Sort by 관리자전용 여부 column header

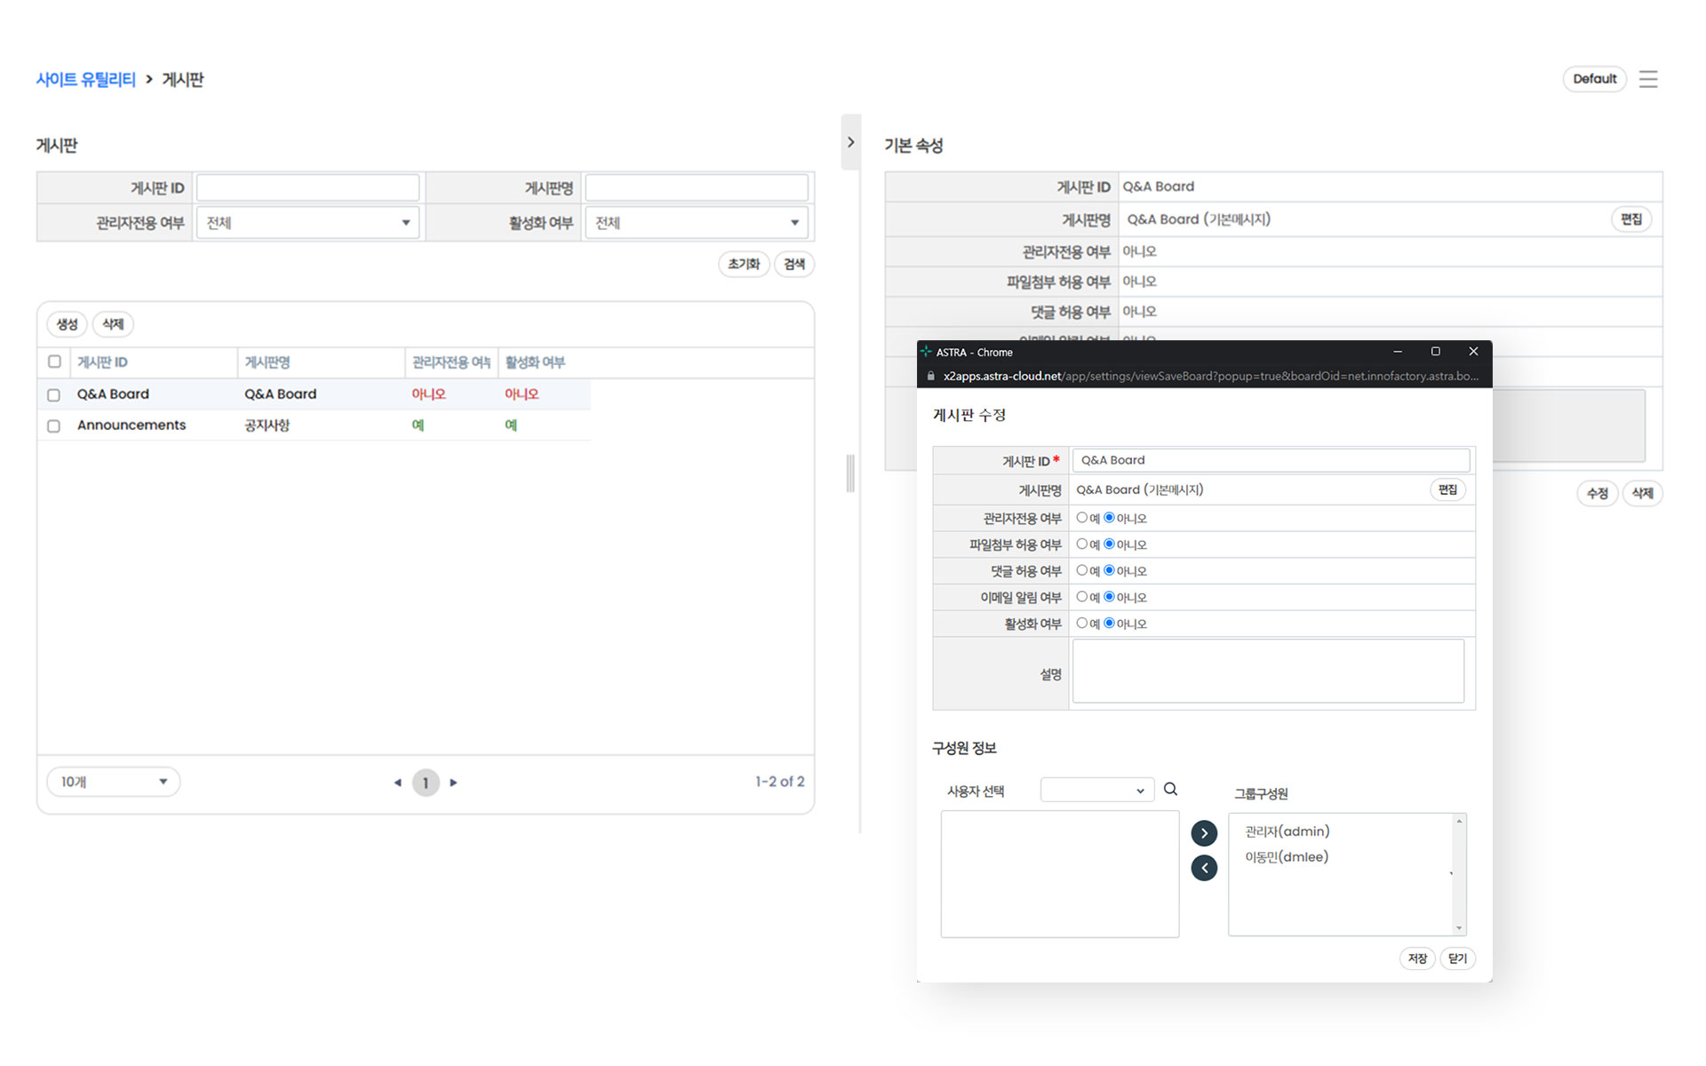click(450, 362)
